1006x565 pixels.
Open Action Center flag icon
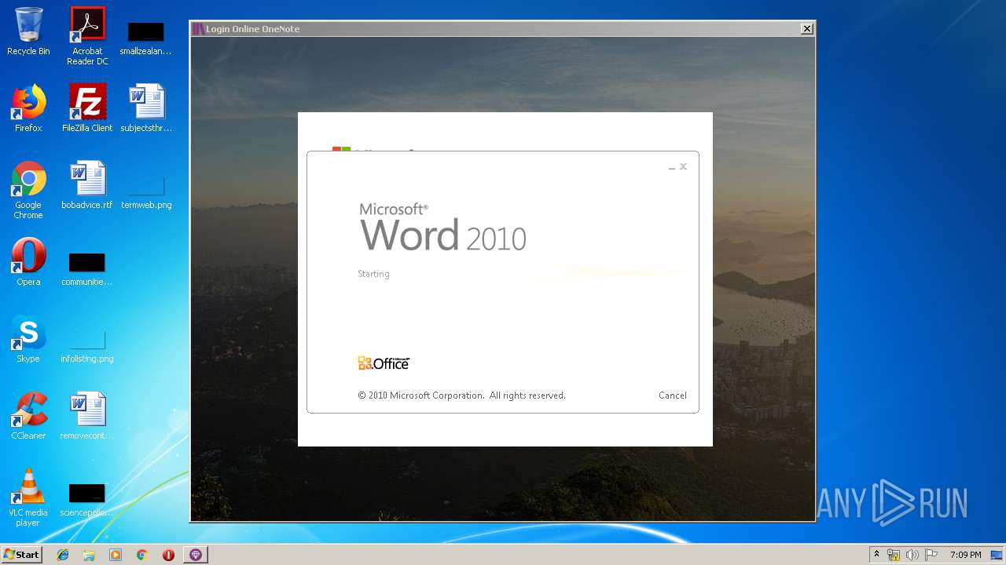[931, 555]
